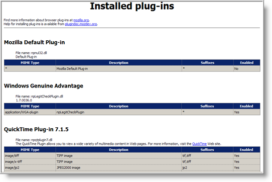Click the jp2 suffix cell

point(207,168)
